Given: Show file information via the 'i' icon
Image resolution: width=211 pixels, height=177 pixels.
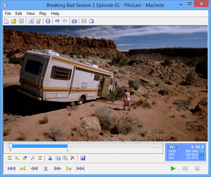Looking at the screenshot, I should (31, 21).
